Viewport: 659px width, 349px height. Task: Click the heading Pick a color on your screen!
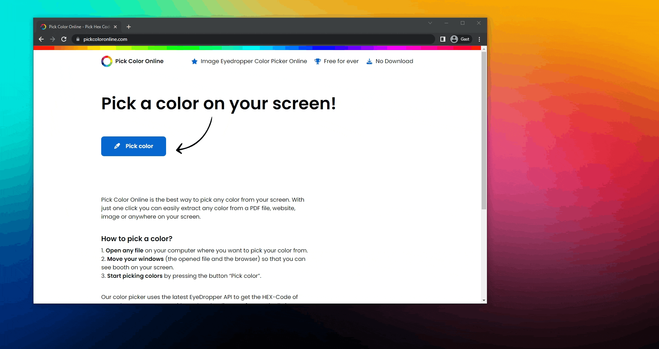coord(219,104)
